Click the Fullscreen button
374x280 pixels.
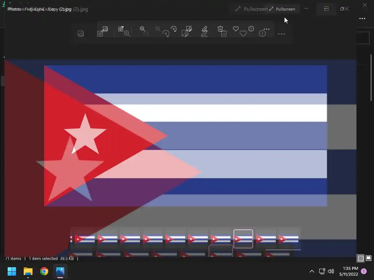coord(282,9)
